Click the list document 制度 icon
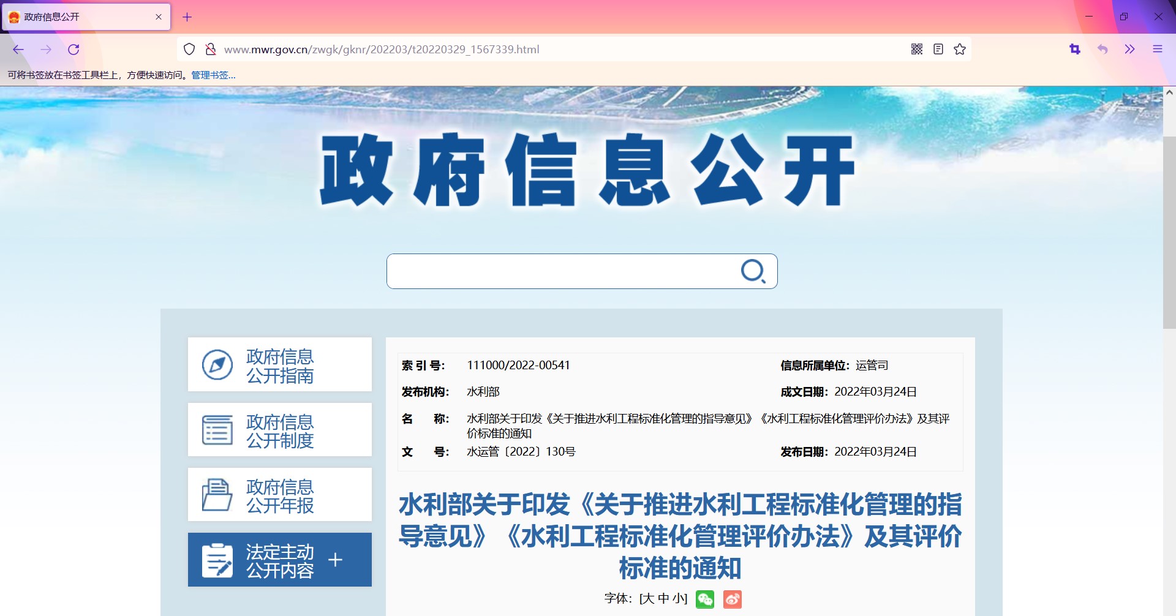 (217, 430)
